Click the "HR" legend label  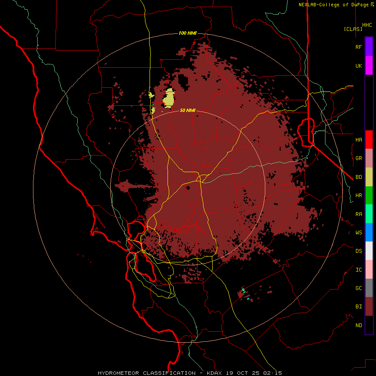point(358,196)
